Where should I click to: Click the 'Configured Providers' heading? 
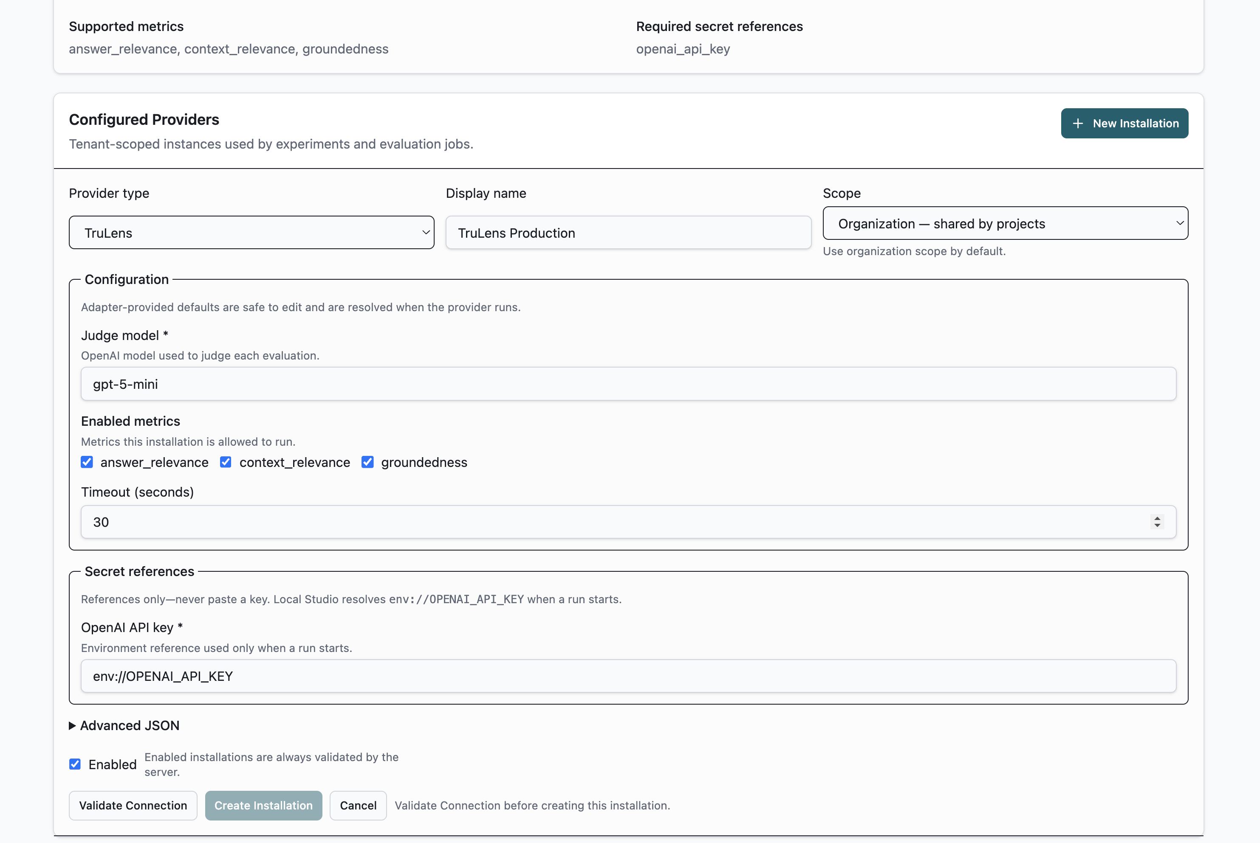(144, 119)
